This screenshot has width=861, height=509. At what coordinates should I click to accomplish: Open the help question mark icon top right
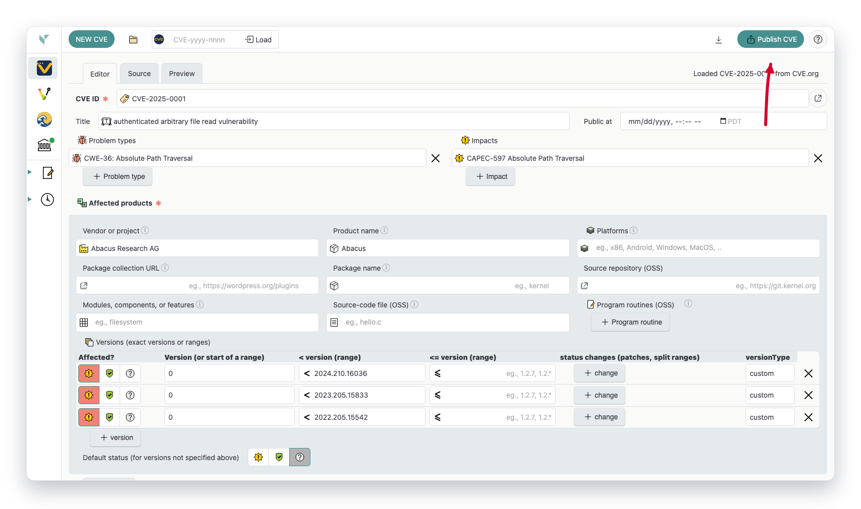(818, 39)
